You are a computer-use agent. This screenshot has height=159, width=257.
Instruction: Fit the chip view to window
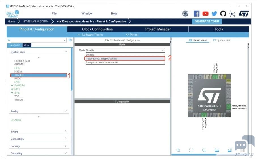[191, 150]
